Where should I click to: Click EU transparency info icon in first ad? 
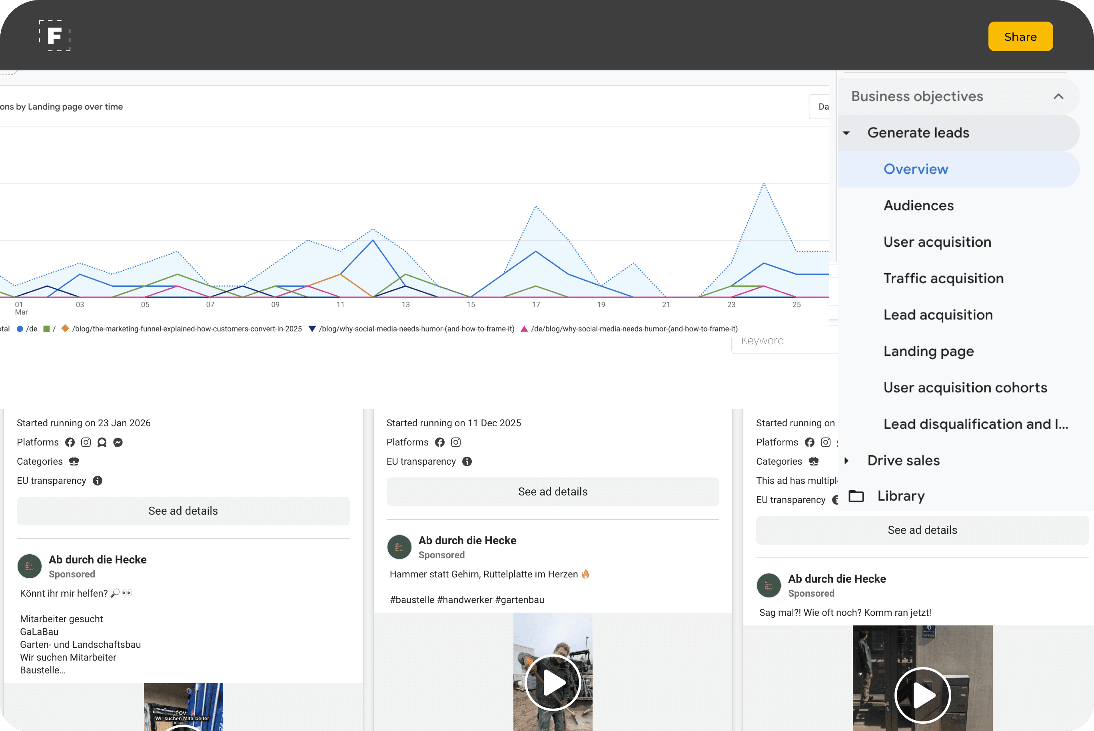[x=98, y=481]
